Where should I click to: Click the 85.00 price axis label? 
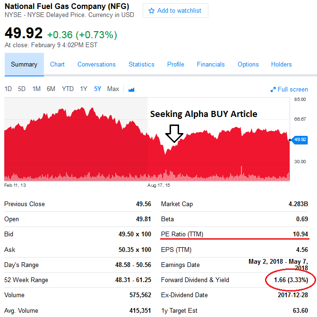coord(300,100)
